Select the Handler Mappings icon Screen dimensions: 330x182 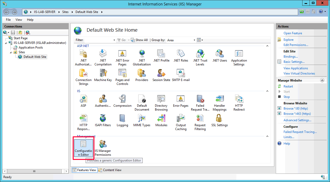pyautogui.click(x=219, y=103)
